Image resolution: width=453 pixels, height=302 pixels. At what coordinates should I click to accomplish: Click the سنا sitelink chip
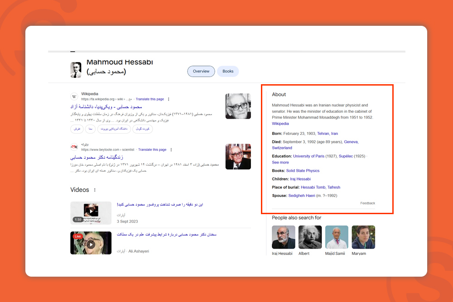[x=91, y=129]
